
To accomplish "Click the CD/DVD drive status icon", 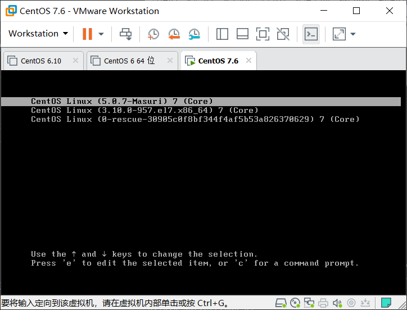I will 295,303.
